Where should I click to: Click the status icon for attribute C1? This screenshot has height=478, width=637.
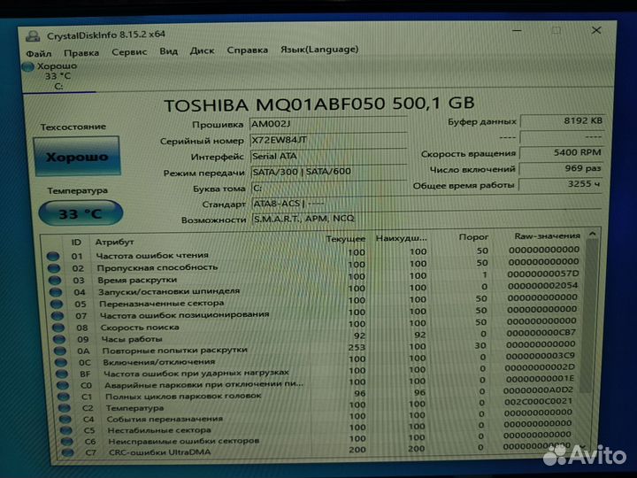coord(64,397)
